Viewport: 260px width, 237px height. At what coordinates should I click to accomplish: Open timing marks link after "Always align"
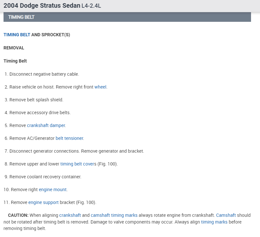tap(214, 222)
